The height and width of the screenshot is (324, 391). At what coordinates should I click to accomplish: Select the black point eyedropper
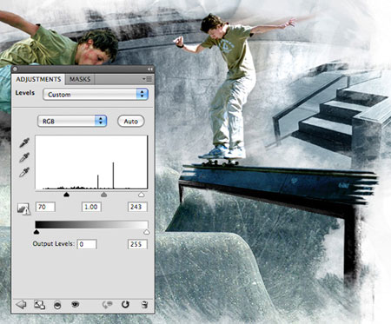24,142
